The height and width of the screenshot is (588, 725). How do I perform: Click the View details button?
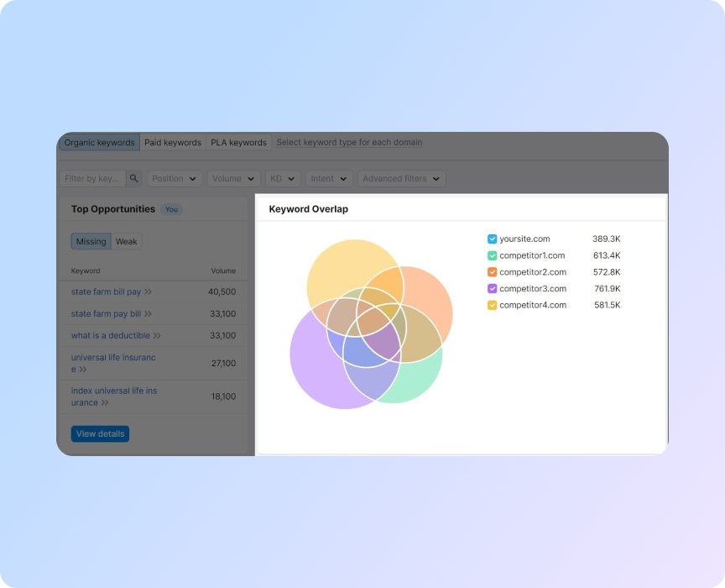100,434
